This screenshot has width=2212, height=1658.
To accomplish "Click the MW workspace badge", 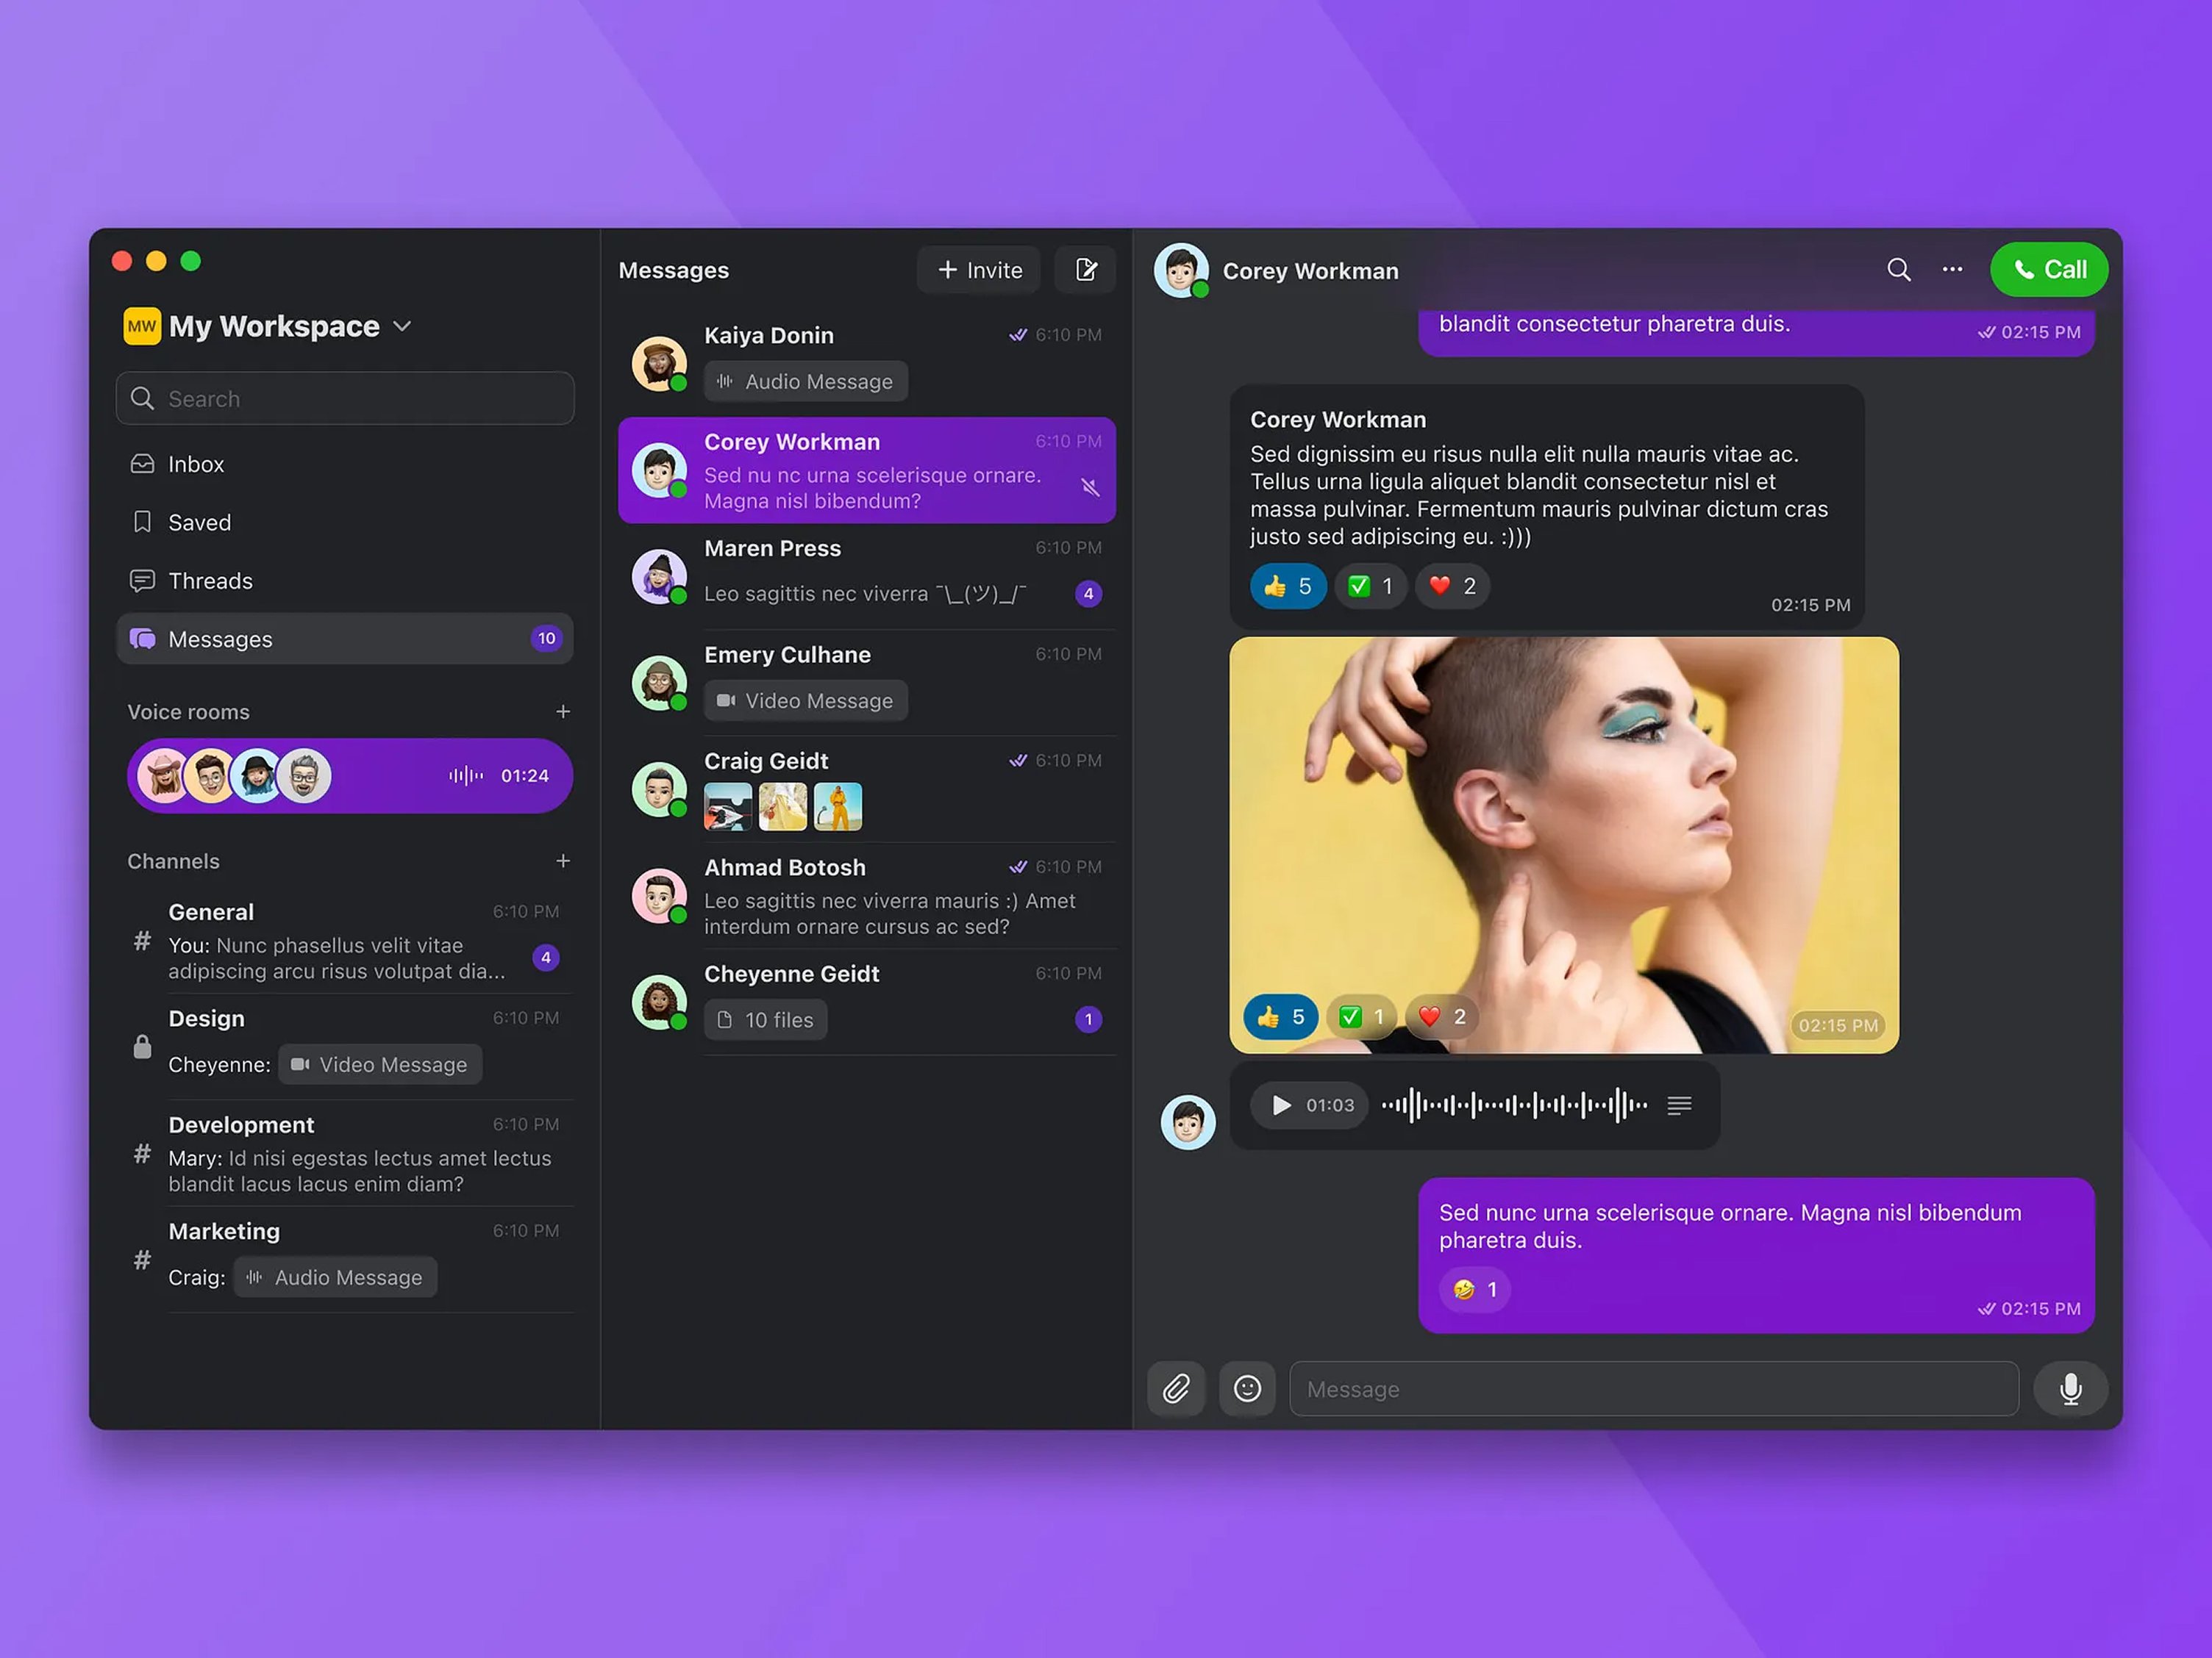I will pos(142,326).
